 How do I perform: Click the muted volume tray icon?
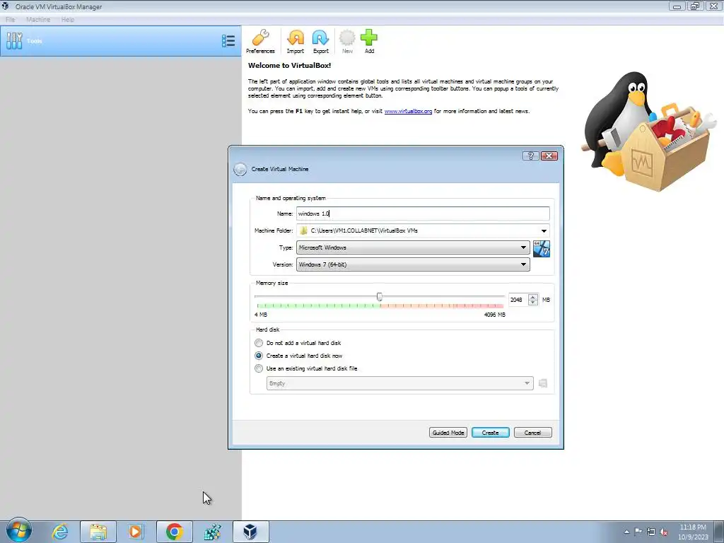pyautogui.click(x=664, y=532)
